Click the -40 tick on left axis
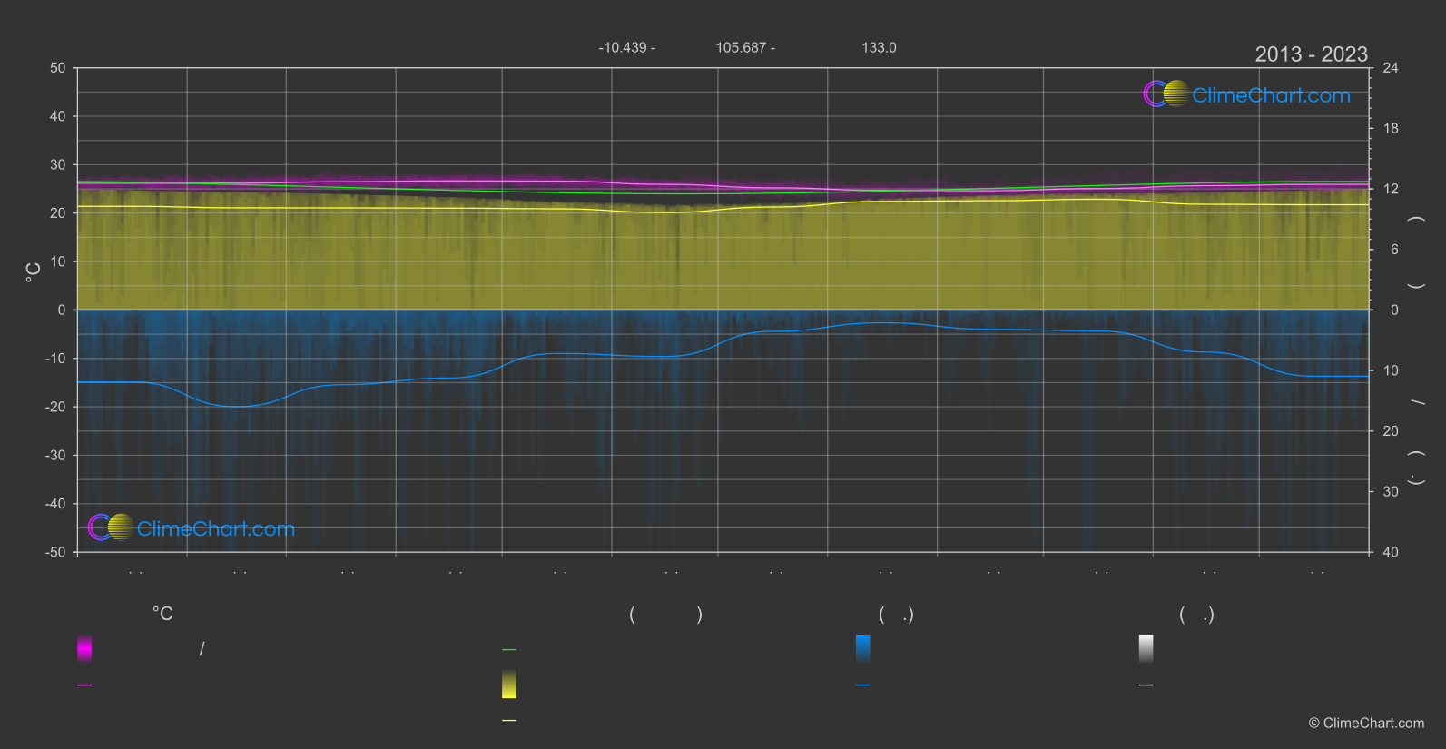The image size is (1446, 749). (55, 504)
